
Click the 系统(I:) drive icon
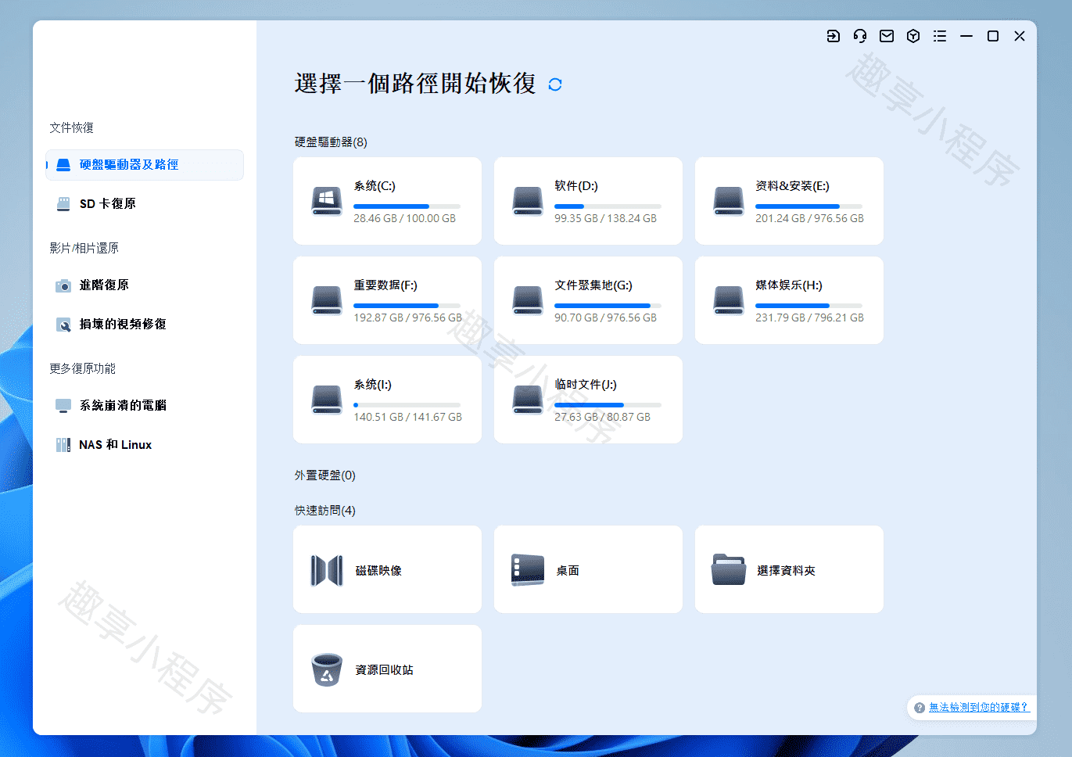point(327,400)
